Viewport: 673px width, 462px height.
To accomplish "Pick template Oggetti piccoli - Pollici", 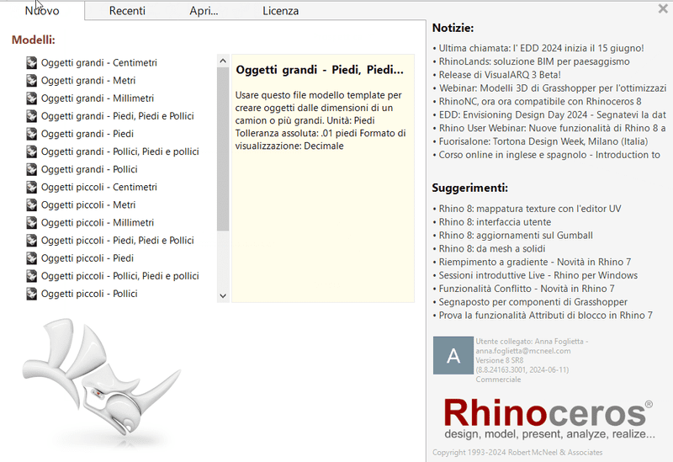I will coord(89,295).
